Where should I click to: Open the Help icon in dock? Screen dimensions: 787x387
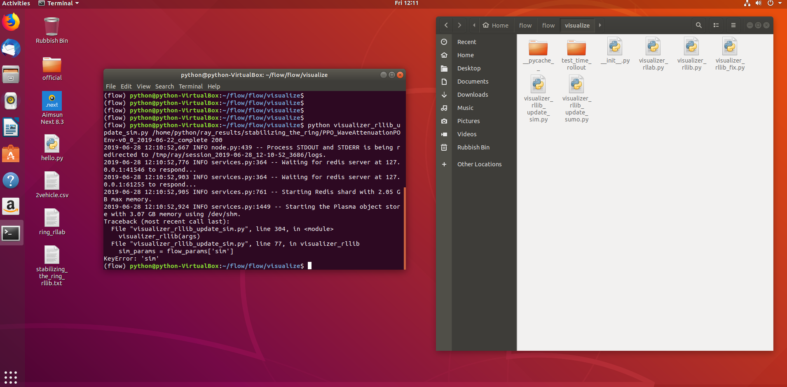11,180
